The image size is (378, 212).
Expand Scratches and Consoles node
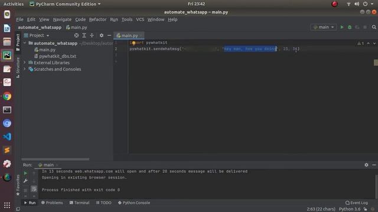(x=25, y=69)
